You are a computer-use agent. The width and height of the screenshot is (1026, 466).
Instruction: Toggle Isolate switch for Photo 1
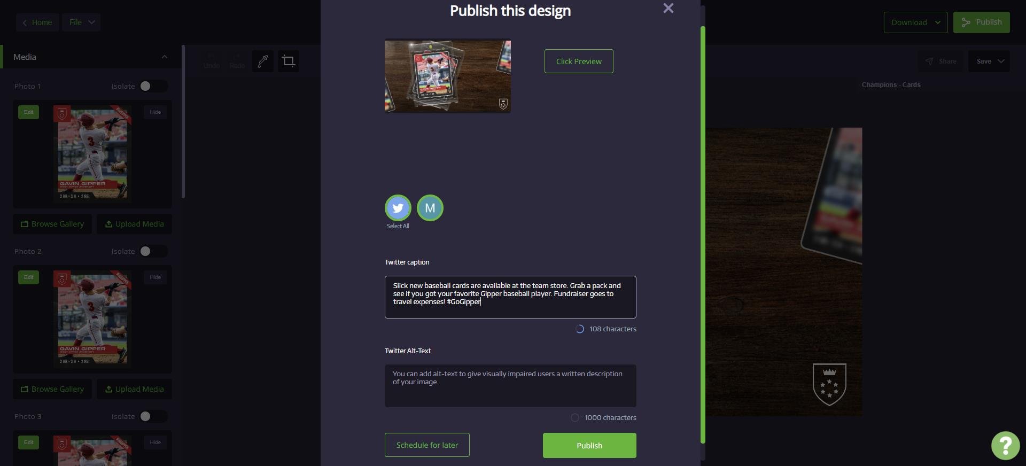[153, 86]
